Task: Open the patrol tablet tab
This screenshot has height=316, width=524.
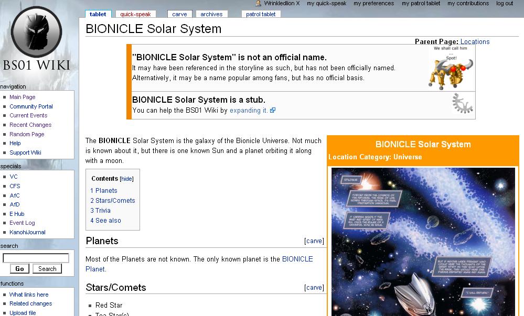Action: (x=261, y=14)
